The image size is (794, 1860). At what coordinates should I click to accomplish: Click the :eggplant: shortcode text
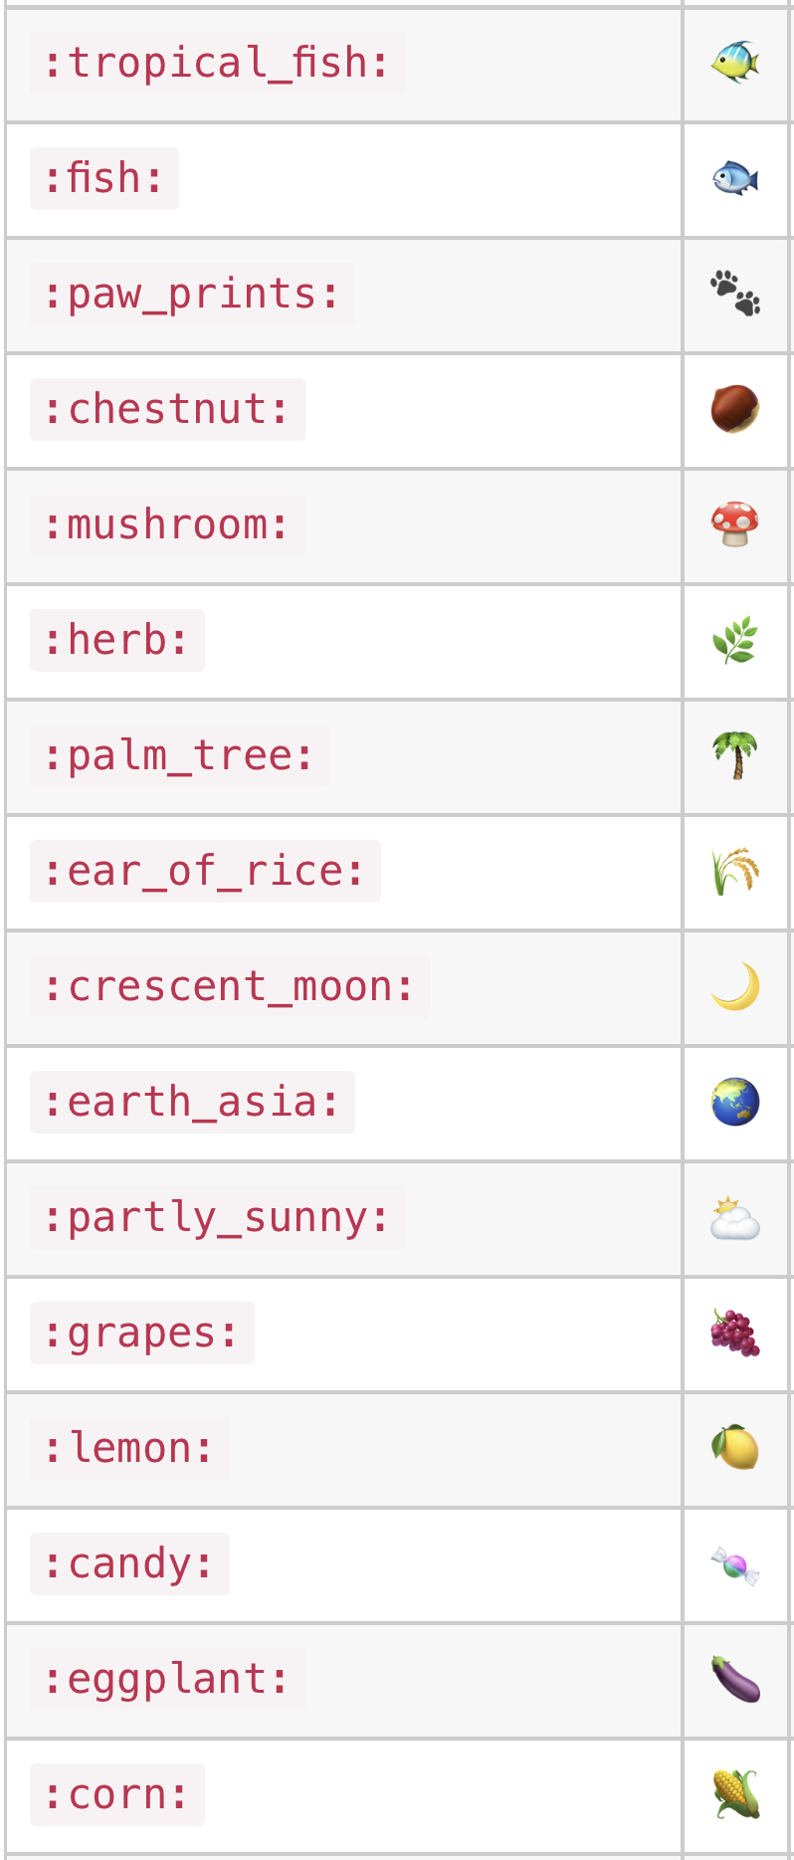click(x=167, y=1679)
